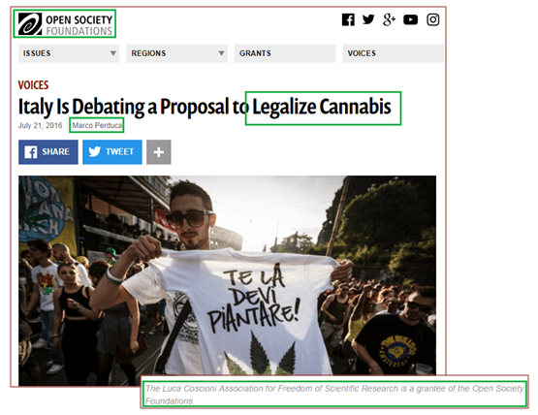Open the ISSUES menu
This screenshot has height=415, width=538.
(69, 53)
